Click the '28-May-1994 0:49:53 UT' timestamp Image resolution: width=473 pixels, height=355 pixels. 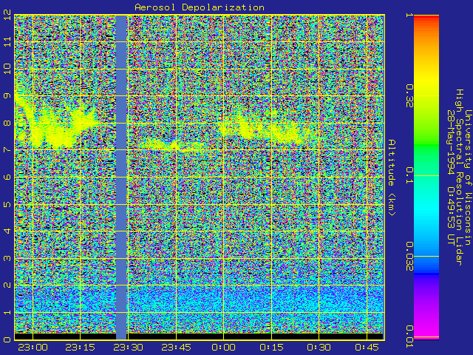[450, 177]
